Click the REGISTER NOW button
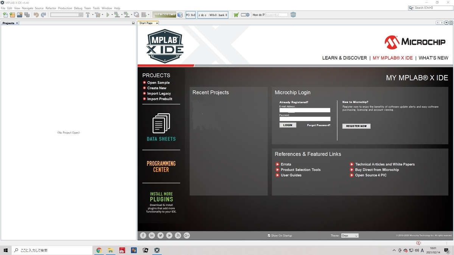This screenshot has width=454, height=255. (356, 126)
